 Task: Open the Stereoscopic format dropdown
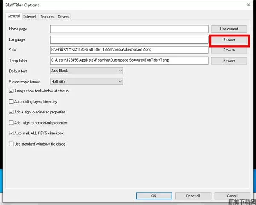[x=87, y=81]
